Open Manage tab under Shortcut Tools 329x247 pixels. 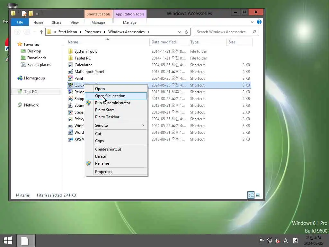click(98, 22)
